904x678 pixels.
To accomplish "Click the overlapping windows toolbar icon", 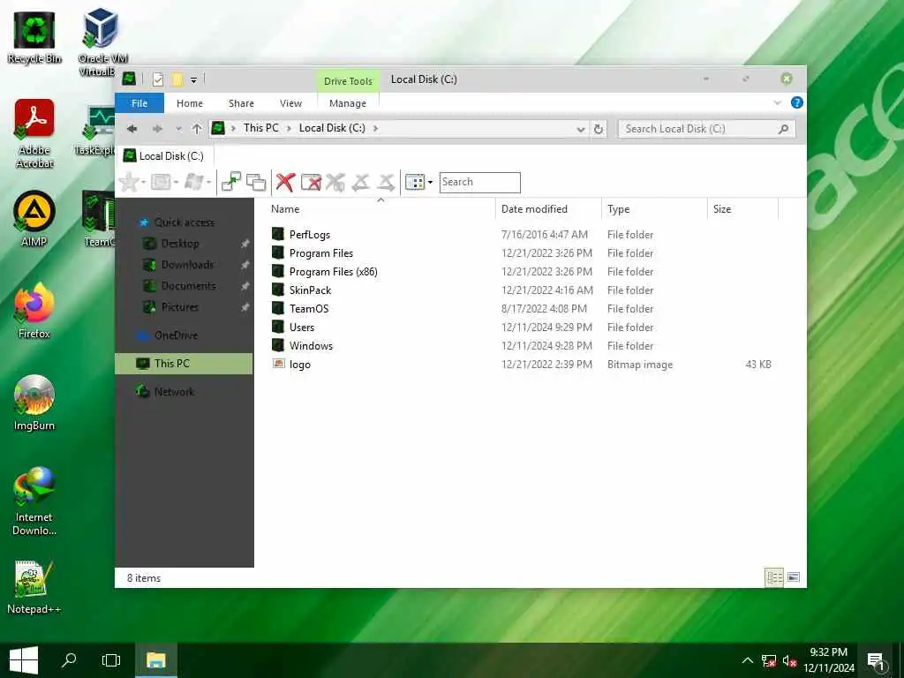I will coord(256,182).
